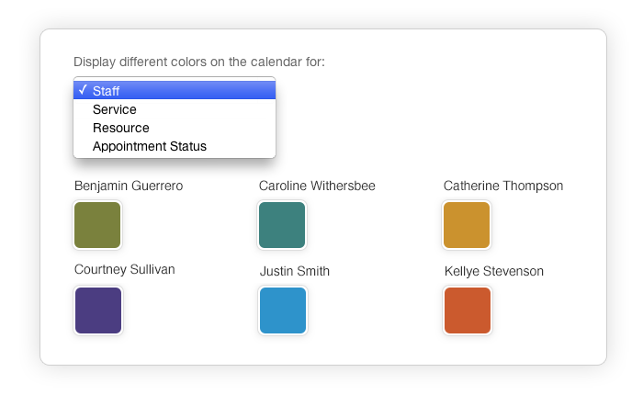The height and width of the screenshot is (395, 643).
Task: Click Justin Smith's blue color swatch
Action: click(x=283, y=310)
